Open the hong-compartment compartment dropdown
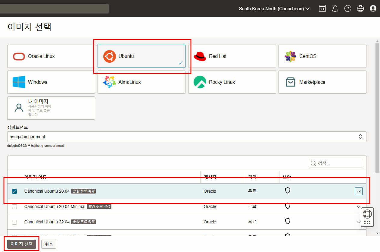Screen dimensions: 380x252 (x=187, y=137)
